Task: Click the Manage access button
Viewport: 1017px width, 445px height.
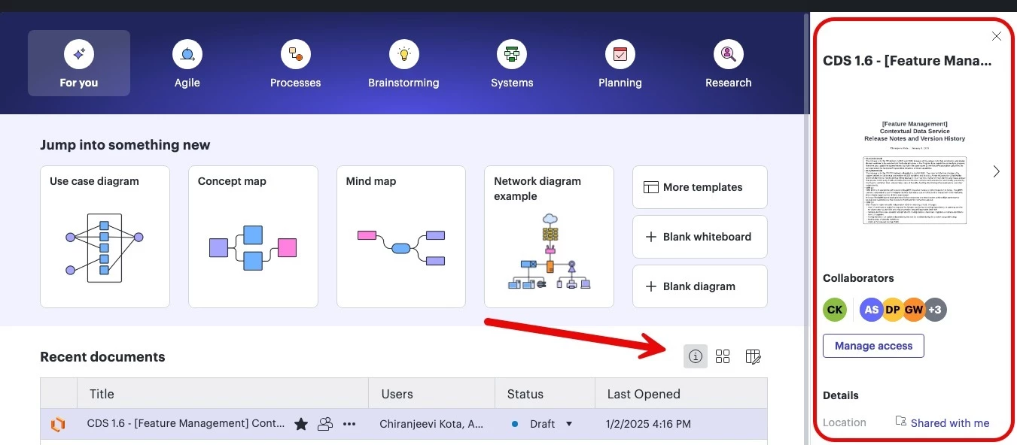Action: click(x=873, y=346)
